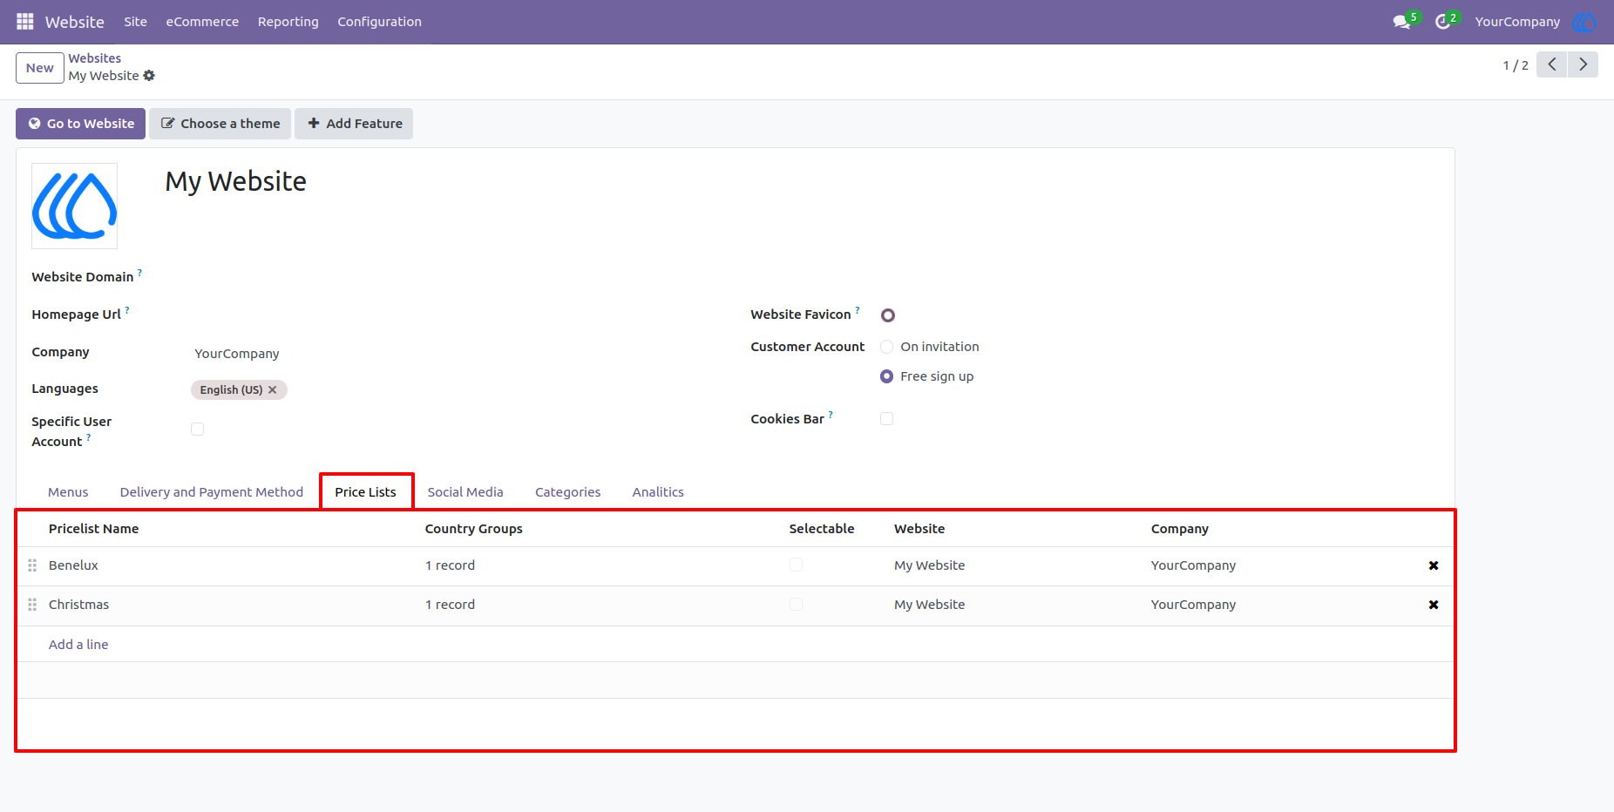The image size is (1614, 812).
Task: Open the Configuration menu
Action: [380, 22]
